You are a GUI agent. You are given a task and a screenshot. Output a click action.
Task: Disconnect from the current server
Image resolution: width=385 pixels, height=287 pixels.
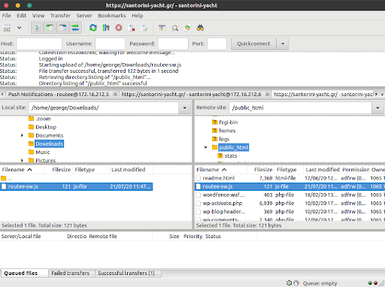coord(132,28)
